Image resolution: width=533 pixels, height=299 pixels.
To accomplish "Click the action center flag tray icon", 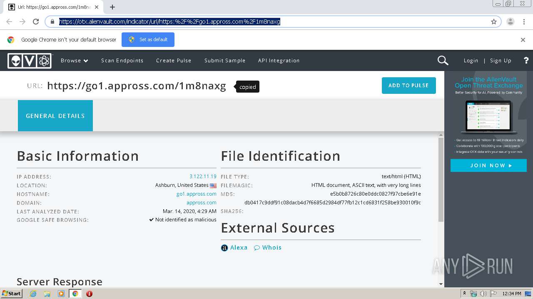I will click(x=493, y=294).
